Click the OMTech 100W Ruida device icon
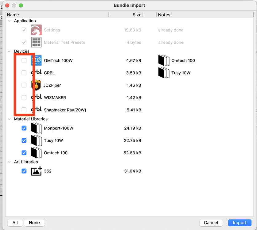 37,60
